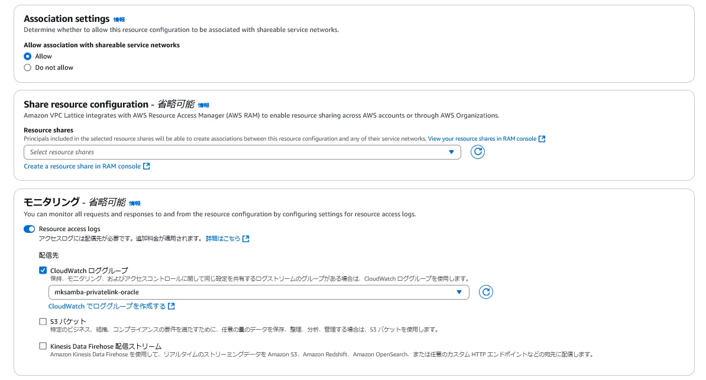Image resolution: width=706 pixels, height=380 pixels.
Task: Click the Resource shares label
Action: coord(48,130)
